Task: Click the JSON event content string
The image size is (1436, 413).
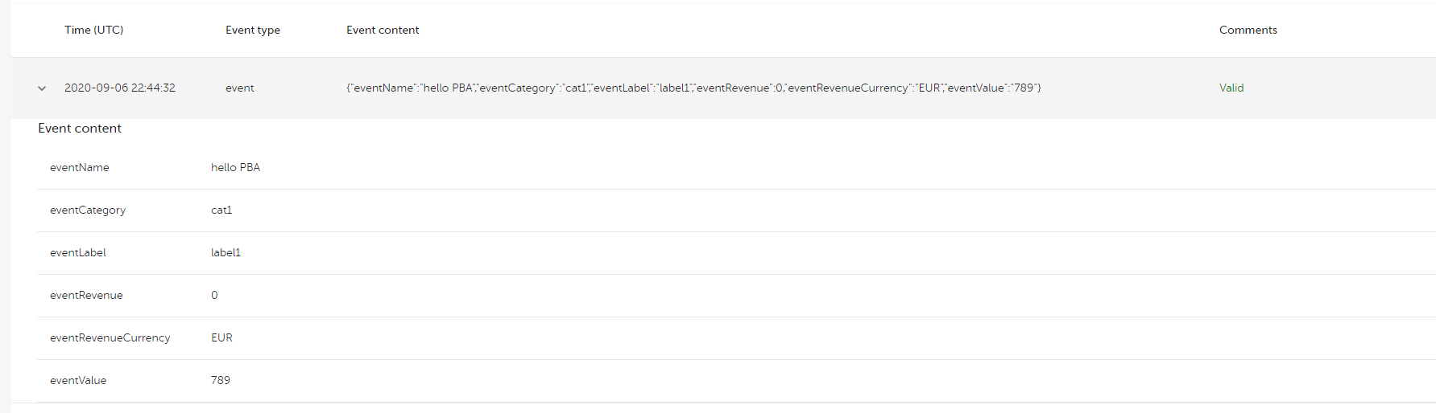Action: point(693,88)
